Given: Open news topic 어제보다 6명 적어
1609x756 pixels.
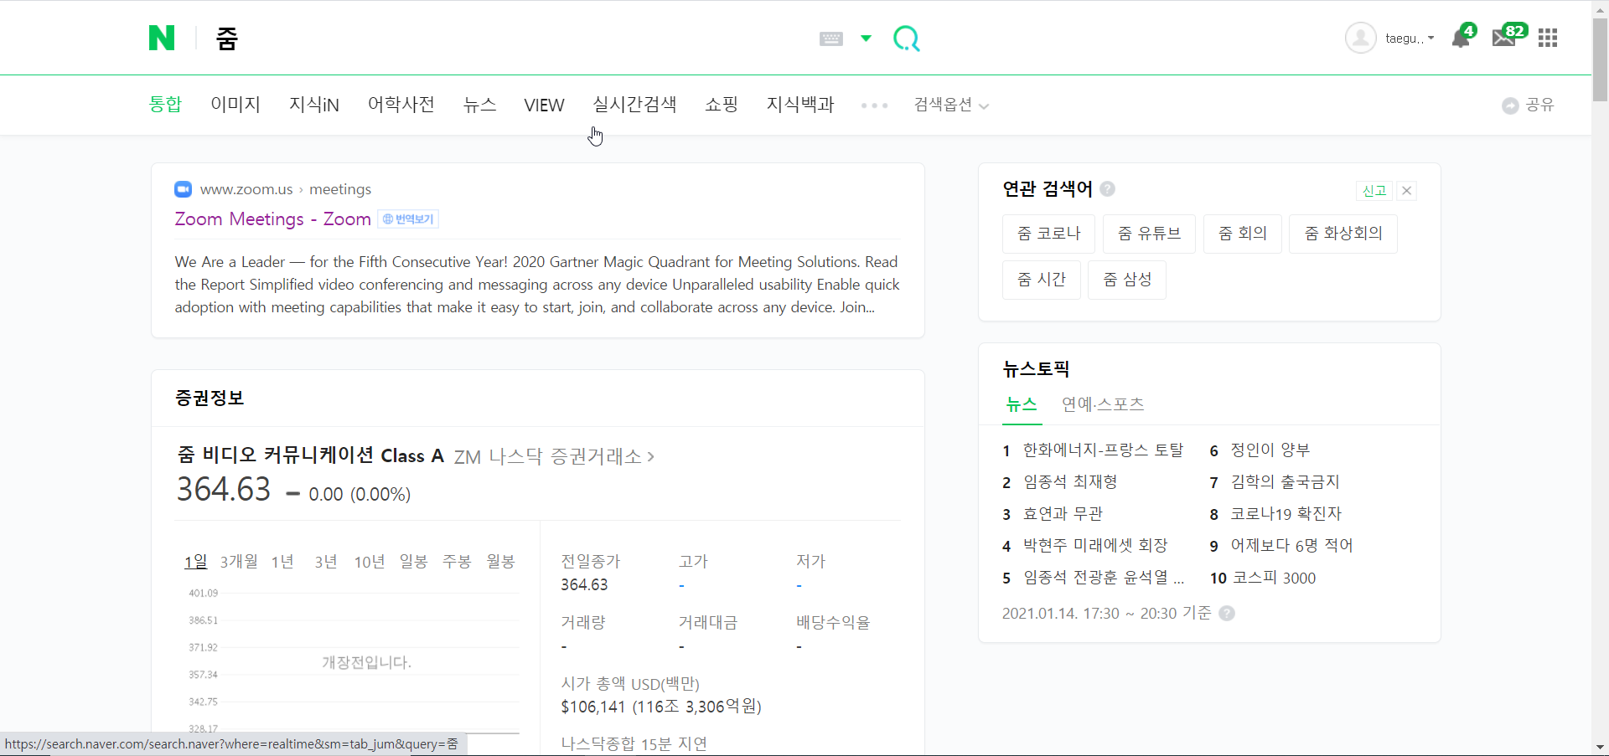Looking at the screenshot, I should (x=1291, y=546).
